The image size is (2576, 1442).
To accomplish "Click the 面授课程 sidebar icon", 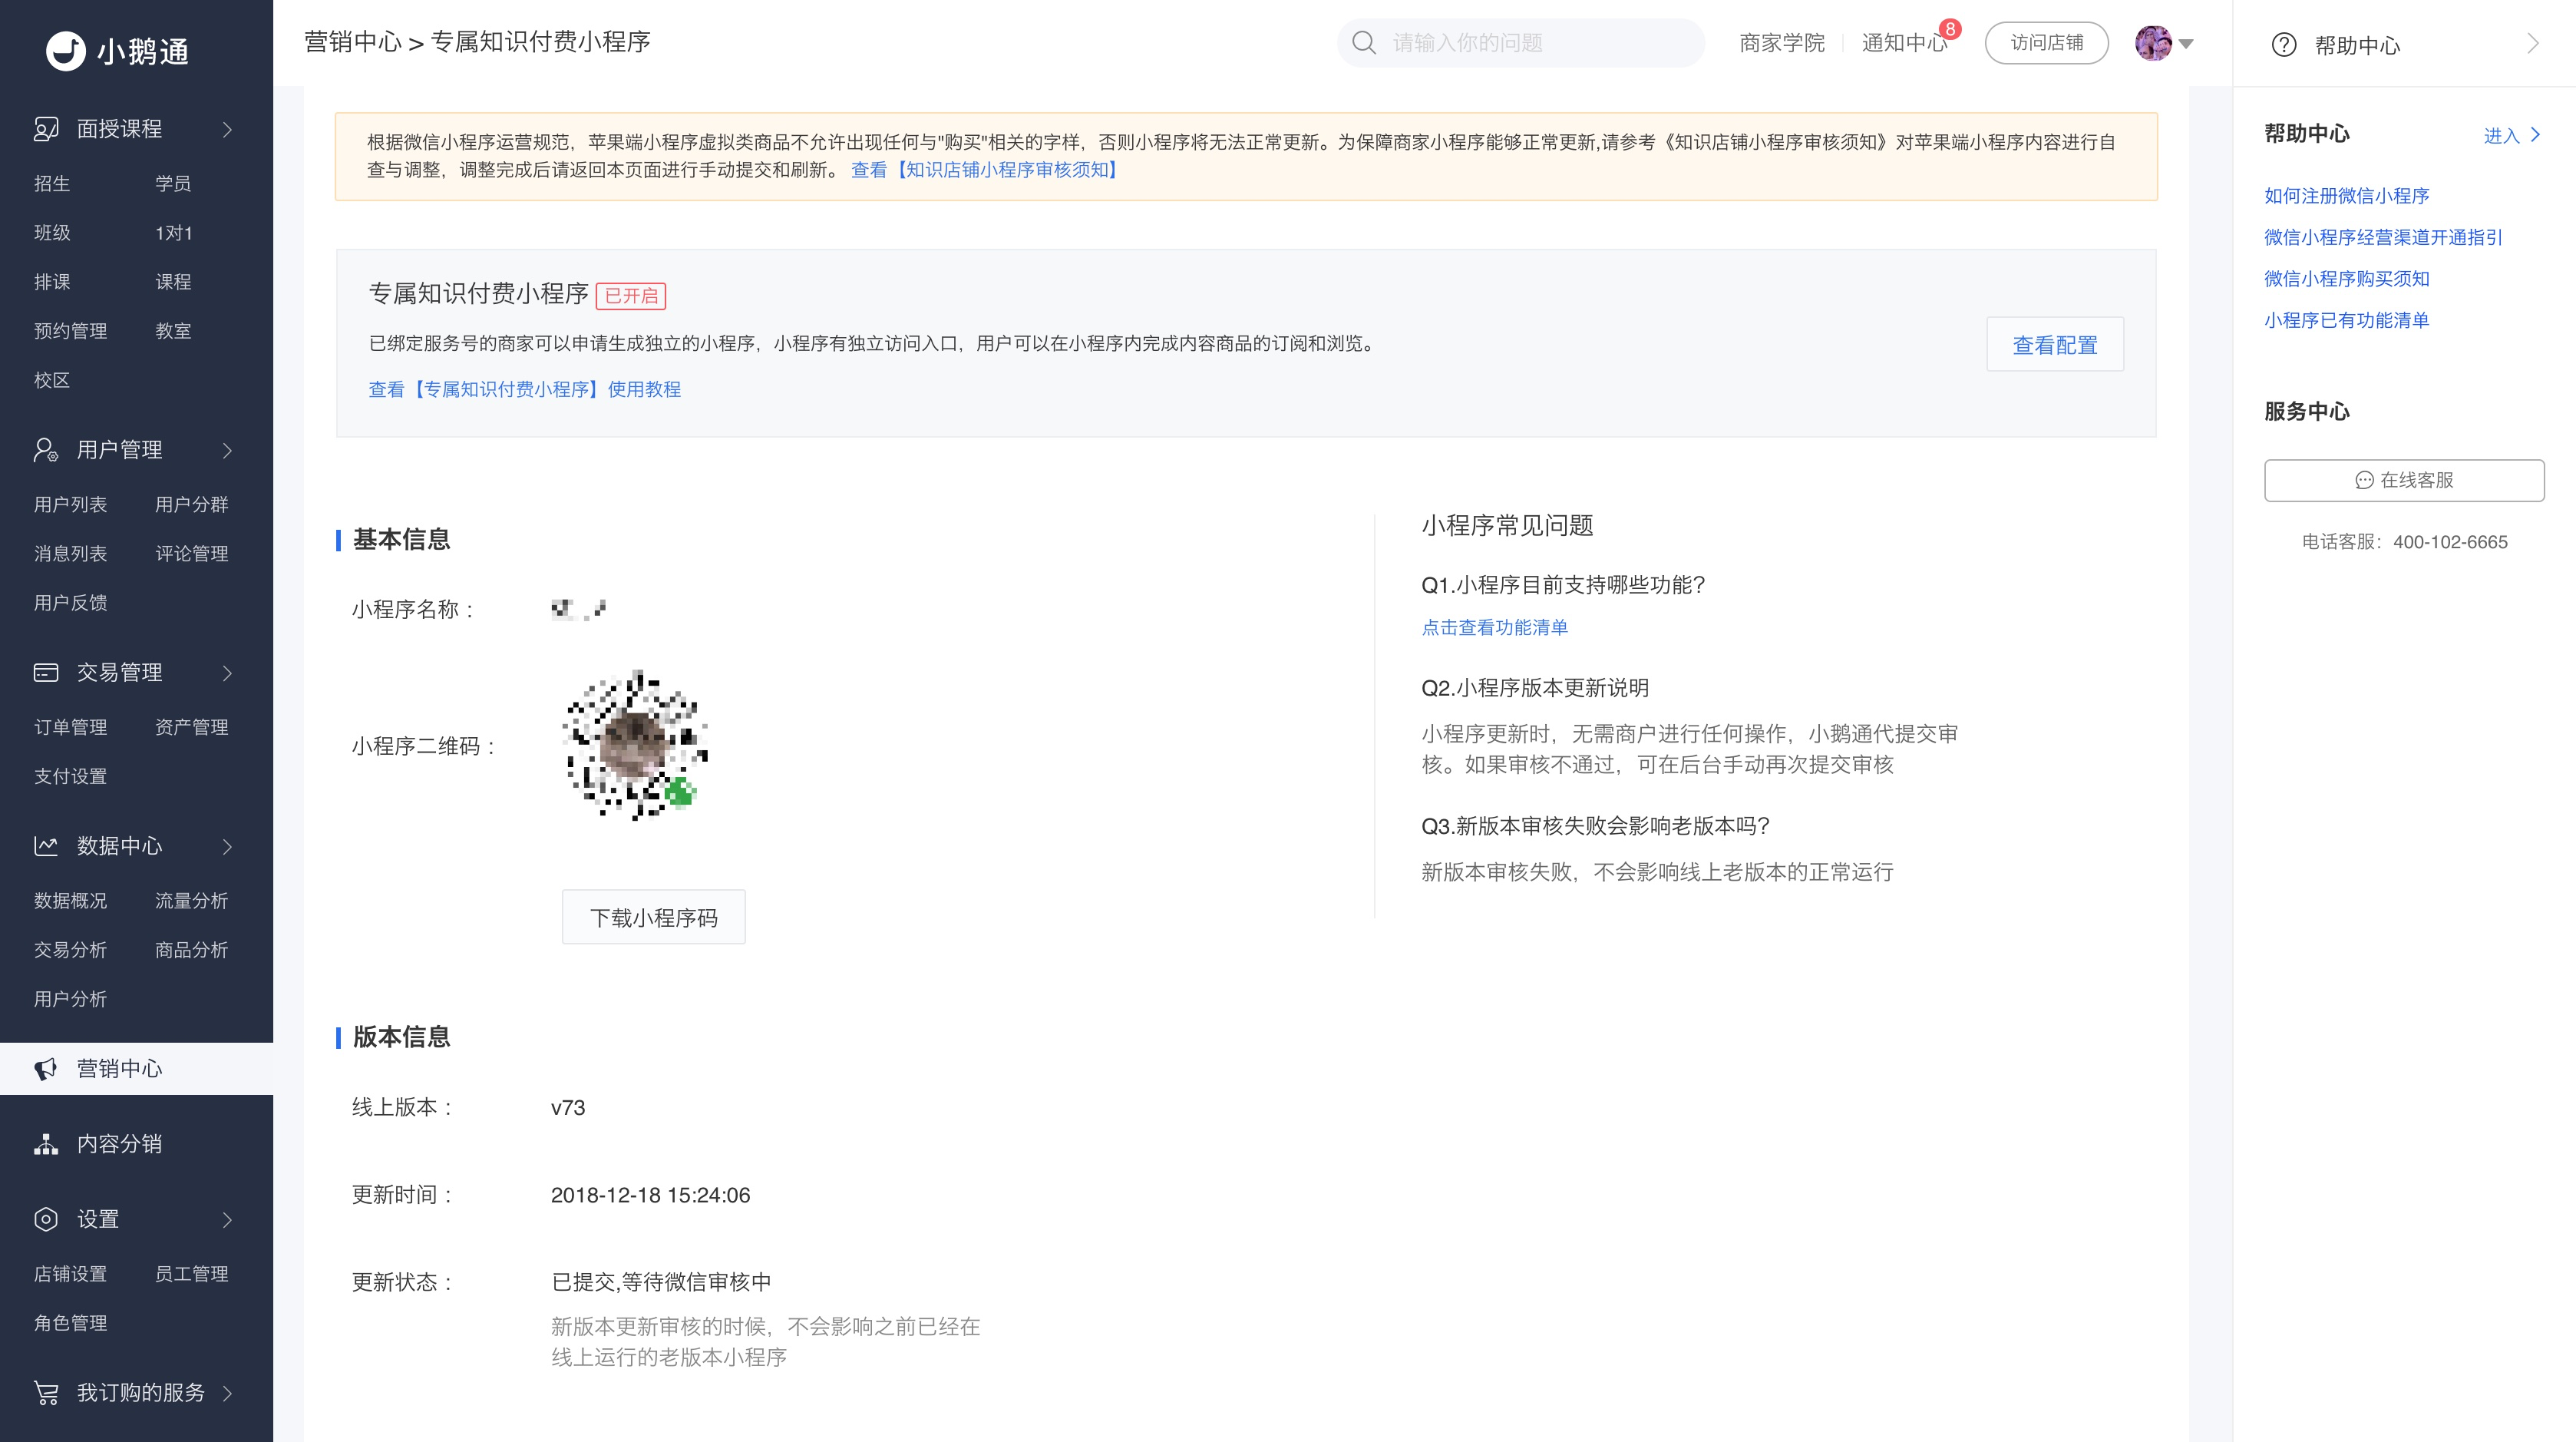I will pyautogui.click(x=46, y=129).
